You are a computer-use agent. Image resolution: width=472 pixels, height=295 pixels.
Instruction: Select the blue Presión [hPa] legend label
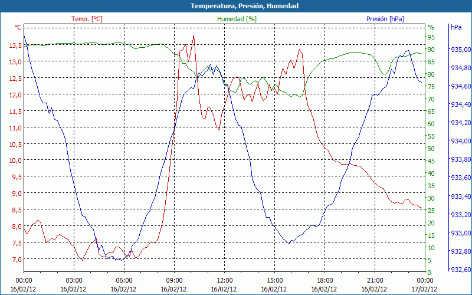pyautogui.click(x=385, y=19)
